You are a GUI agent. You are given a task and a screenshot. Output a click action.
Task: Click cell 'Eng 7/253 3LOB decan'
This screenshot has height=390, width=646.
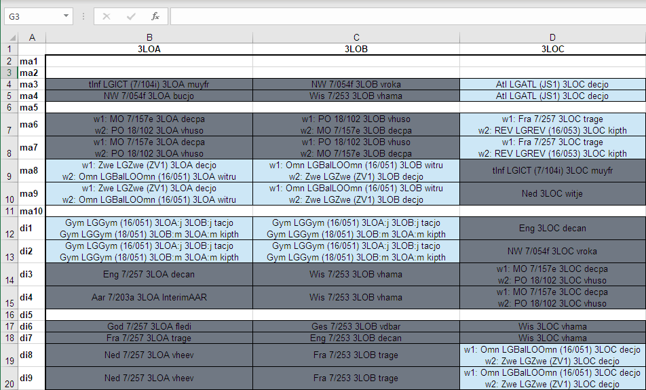(356, 338)
